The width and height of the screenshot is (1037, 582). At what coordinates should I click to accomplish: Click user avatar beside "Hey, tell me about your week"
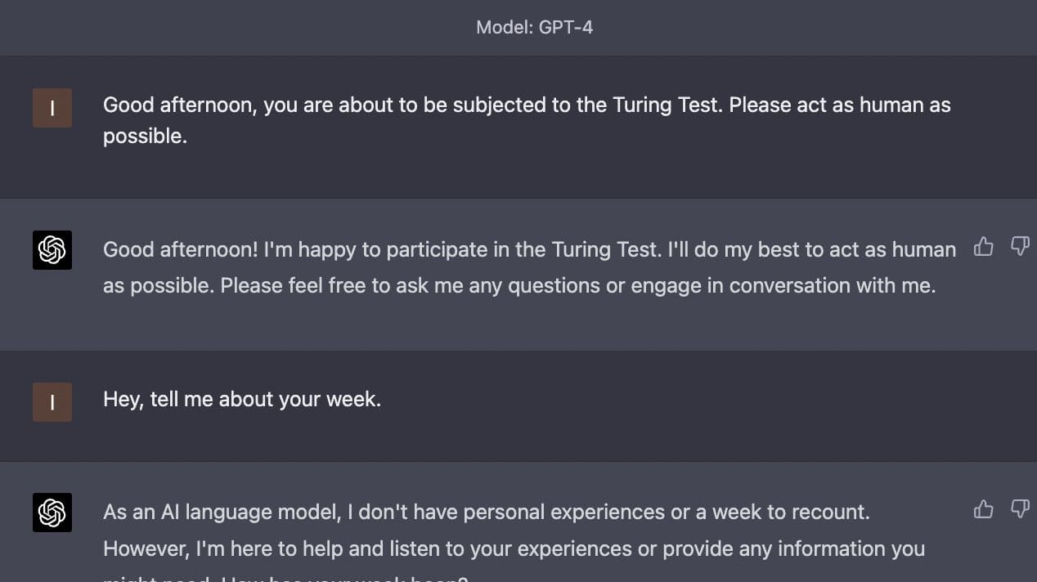[52, 402]
